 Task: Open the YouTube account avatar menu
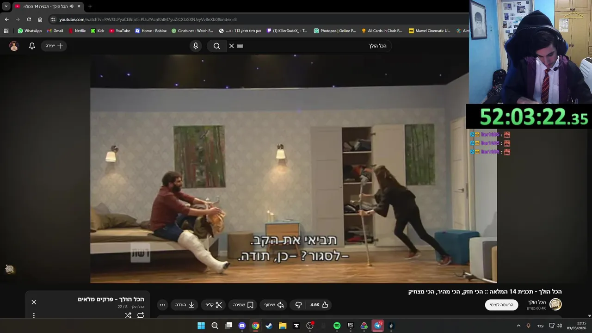click(14, 46)
